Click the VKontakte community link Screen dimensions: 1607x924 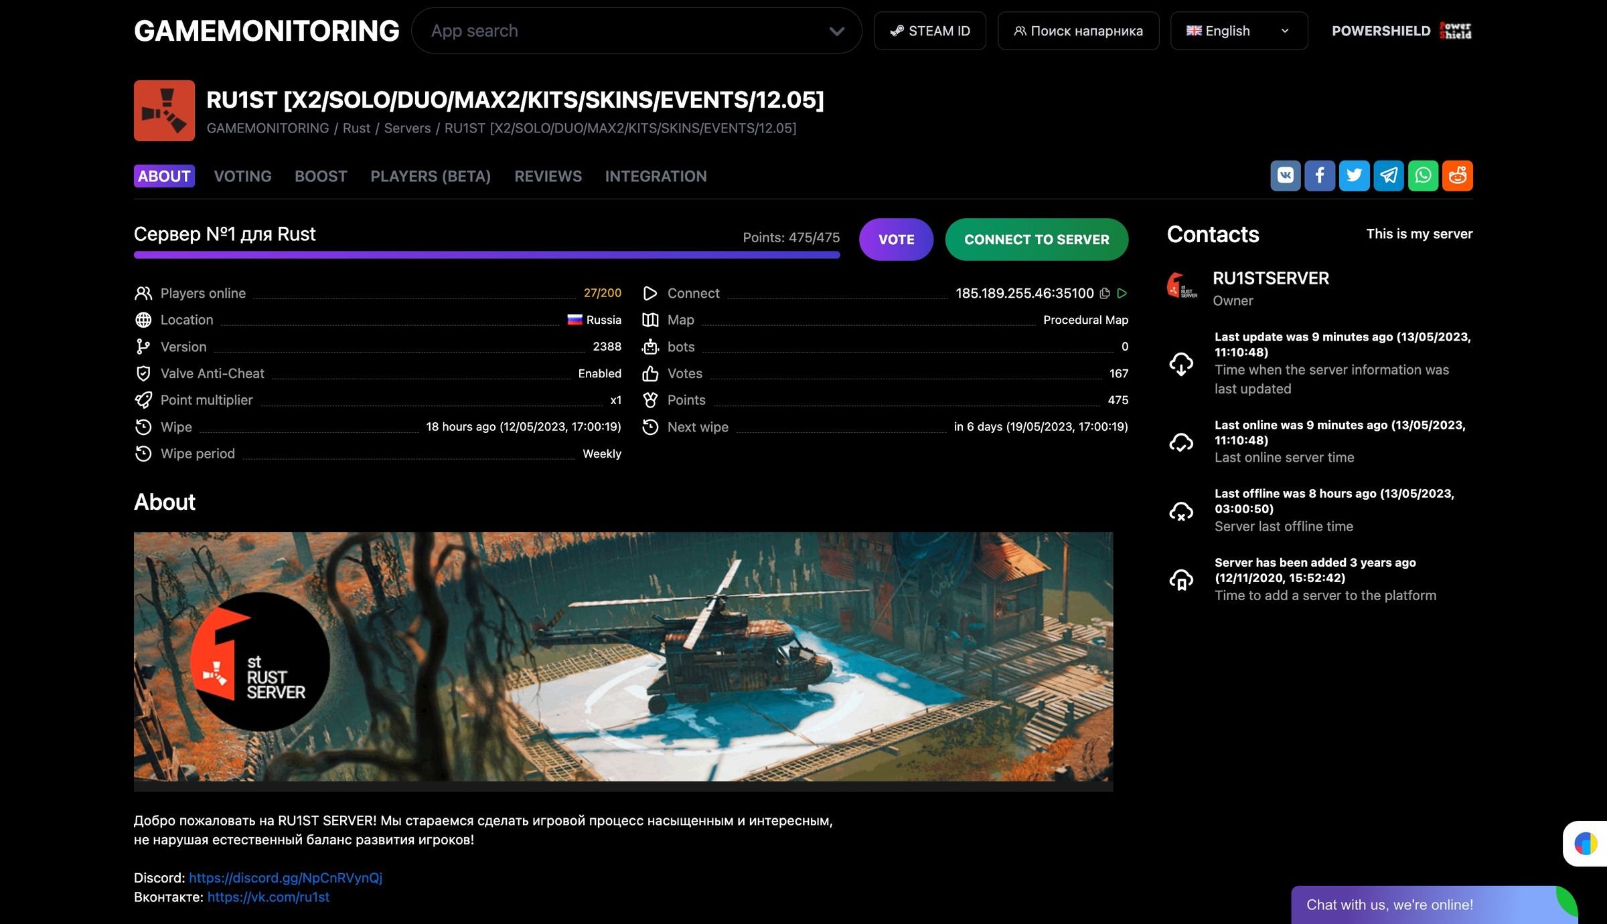click(269, 897)
